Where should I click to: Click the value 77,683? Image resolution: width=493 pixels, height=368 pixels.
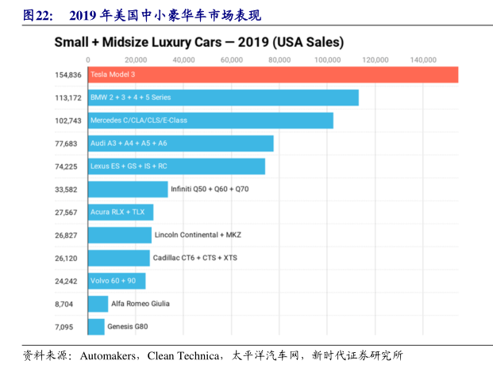(66, 144)
